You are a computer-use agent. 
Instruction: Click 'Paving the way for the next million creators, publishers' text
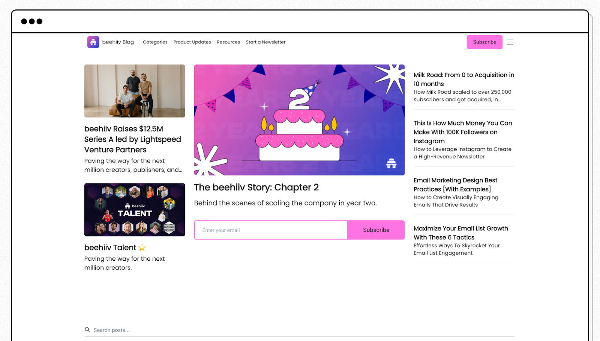tap(133, 165)
